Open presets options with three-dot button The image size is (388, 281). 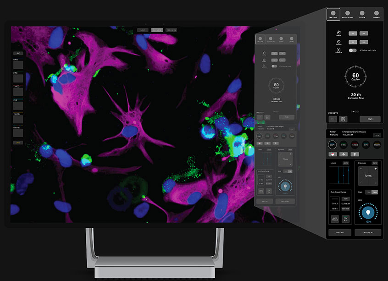[x=333, y=119]
